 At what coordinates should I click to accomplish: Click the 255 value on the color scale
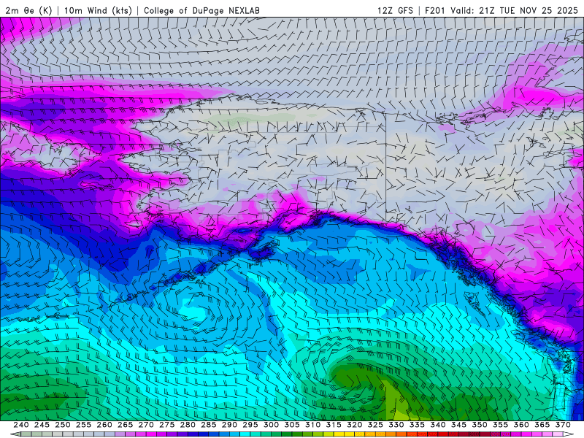[x=83, y=425]
